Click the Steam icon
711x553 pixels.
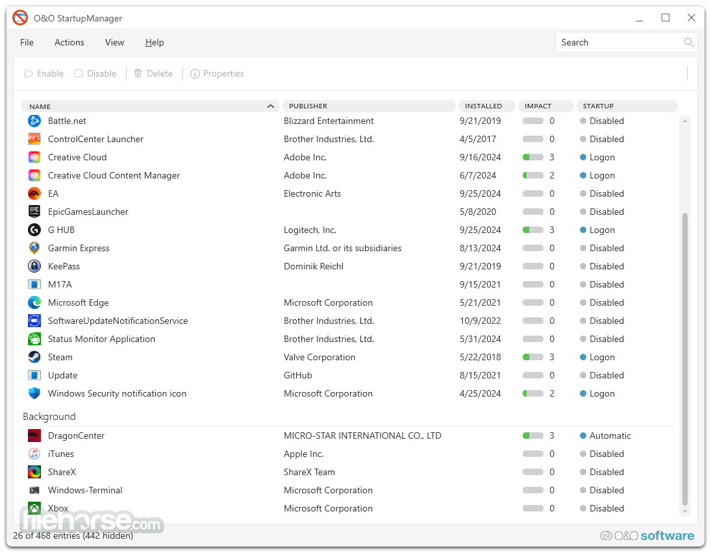34,357
